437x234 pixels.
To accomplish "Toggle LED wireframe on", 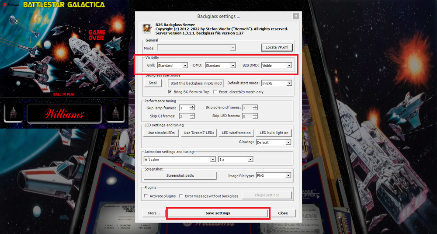I will pyautogui.click(x=236, y=133).
